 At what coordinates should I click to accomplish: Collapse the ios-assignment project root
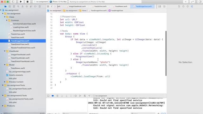(x=1, y=10)
